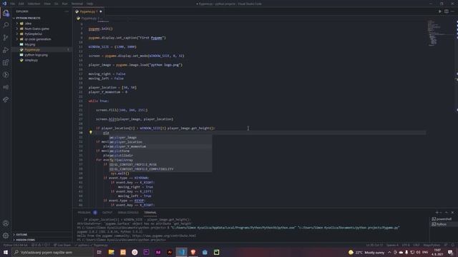
Task: Open Explorer more actions ellipsis
Action: point(67,11)
